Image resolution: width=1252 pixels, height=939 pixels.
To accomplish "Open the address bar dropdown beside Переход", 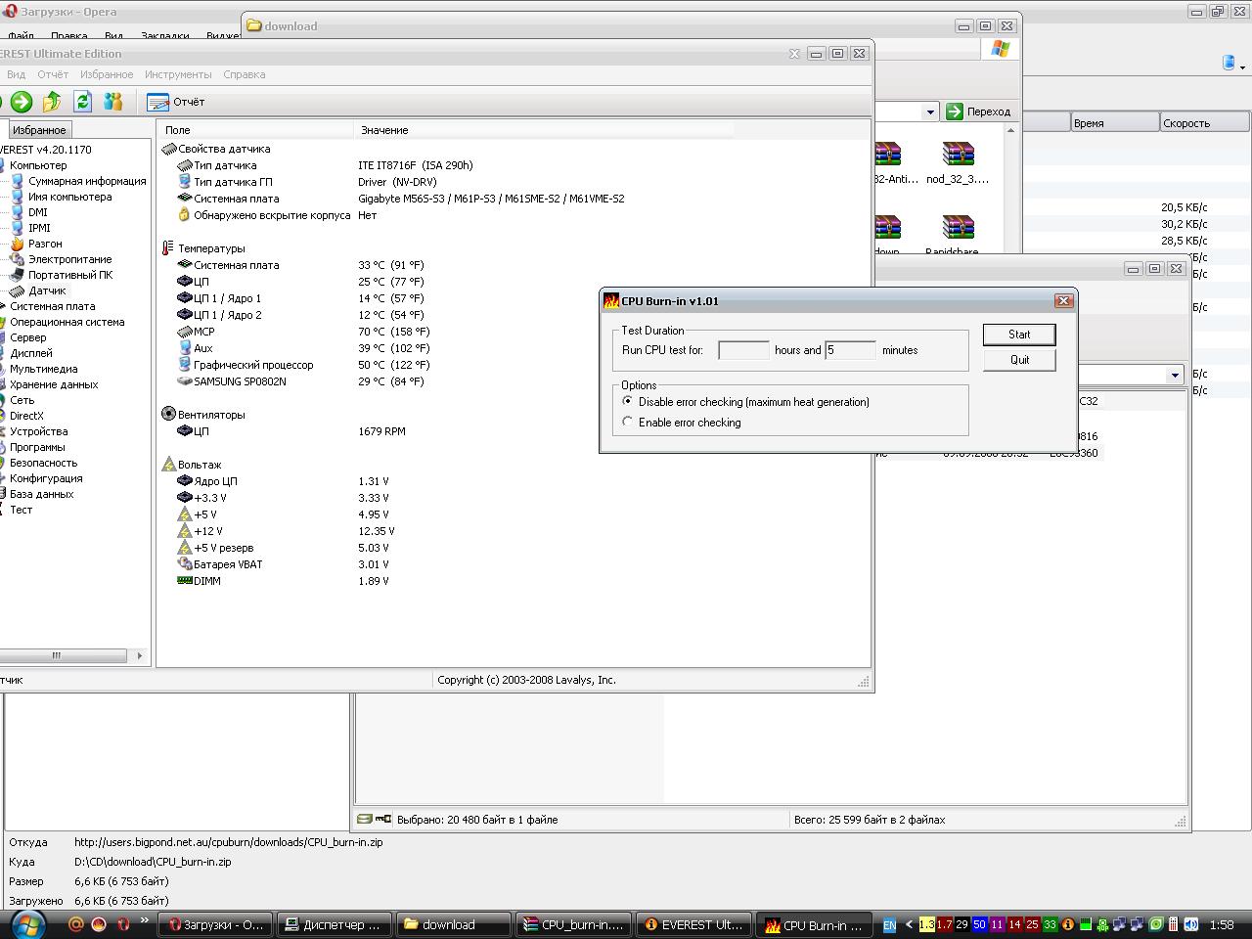I will click(930, 112).
